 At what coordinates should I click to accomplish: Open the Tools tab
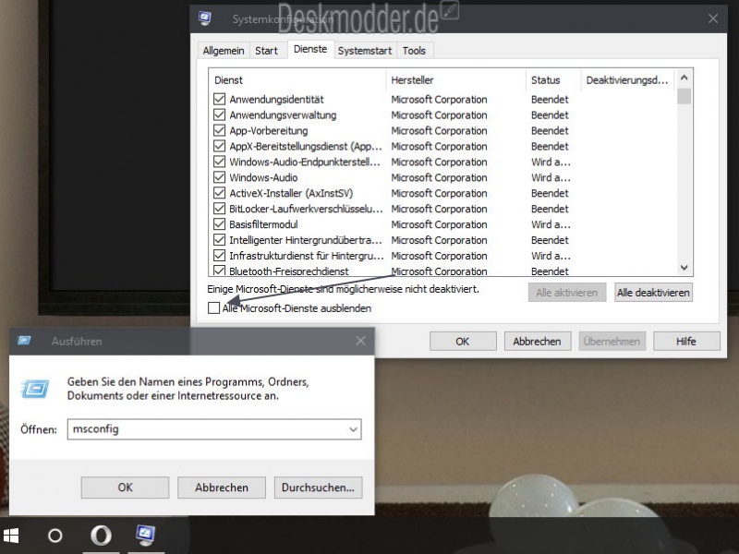tap(414, 51)
